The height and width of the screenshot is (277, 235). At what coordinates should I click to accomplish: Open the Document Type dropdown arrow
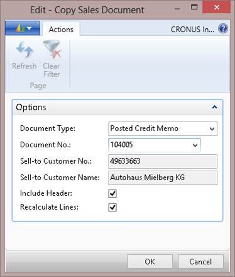(212, 128)
